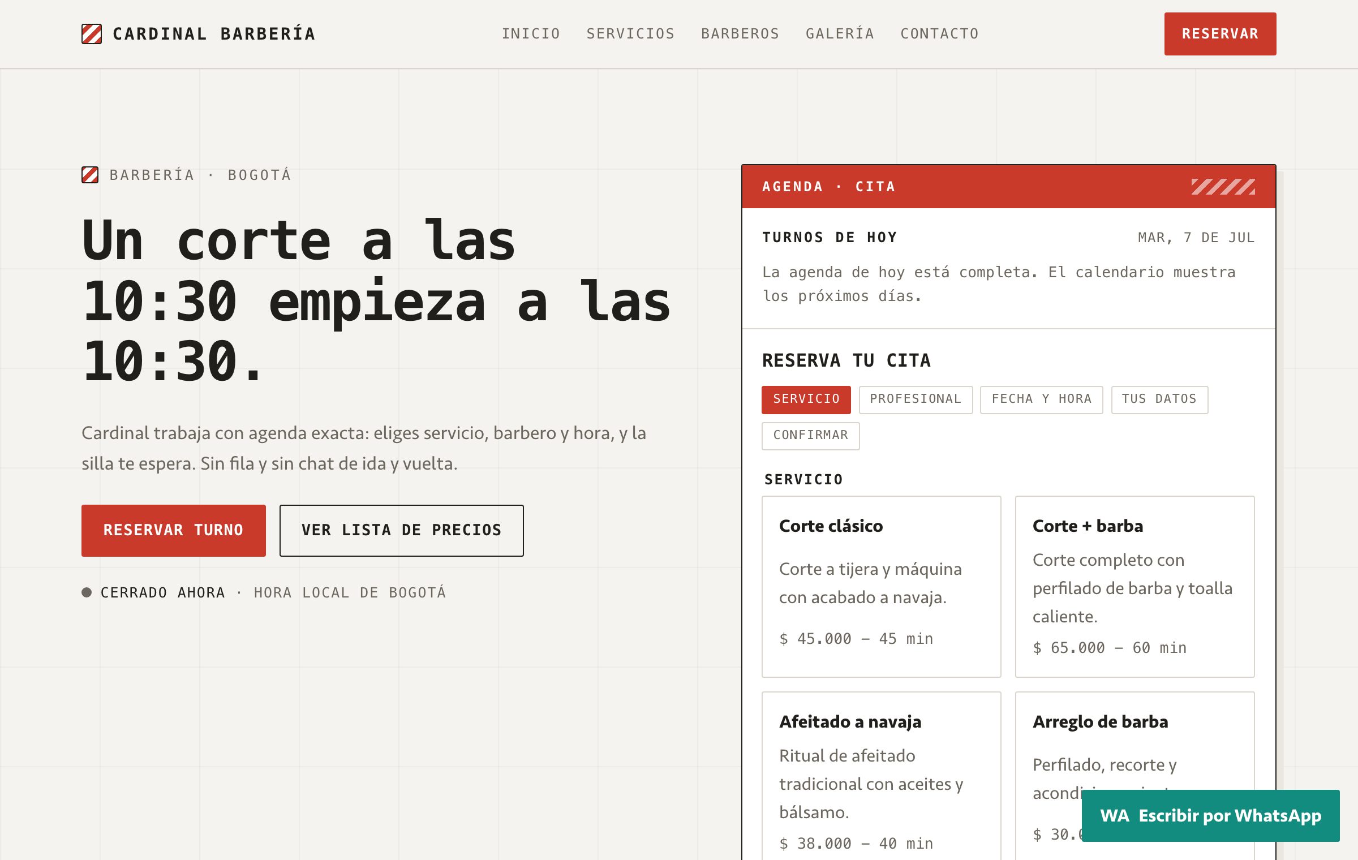Open the GALERÍA nav link
The image size is (1358, 860).
[840, 34]
